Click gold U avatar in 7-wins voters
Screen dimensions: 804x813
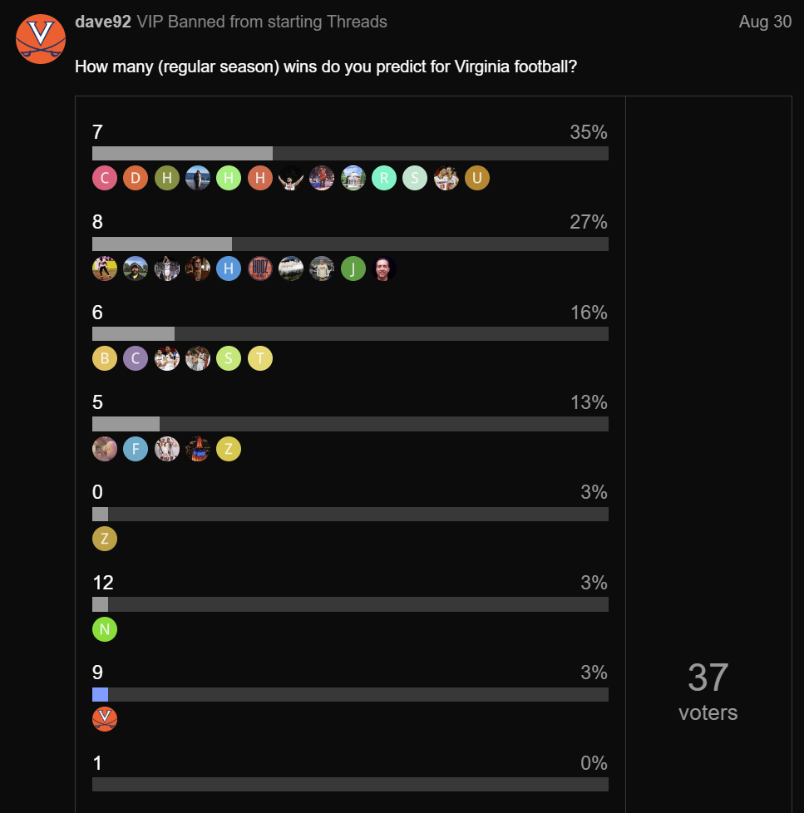coord(477,178)
